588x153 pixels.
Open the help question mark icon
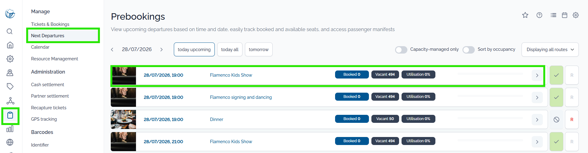point(539,15)
